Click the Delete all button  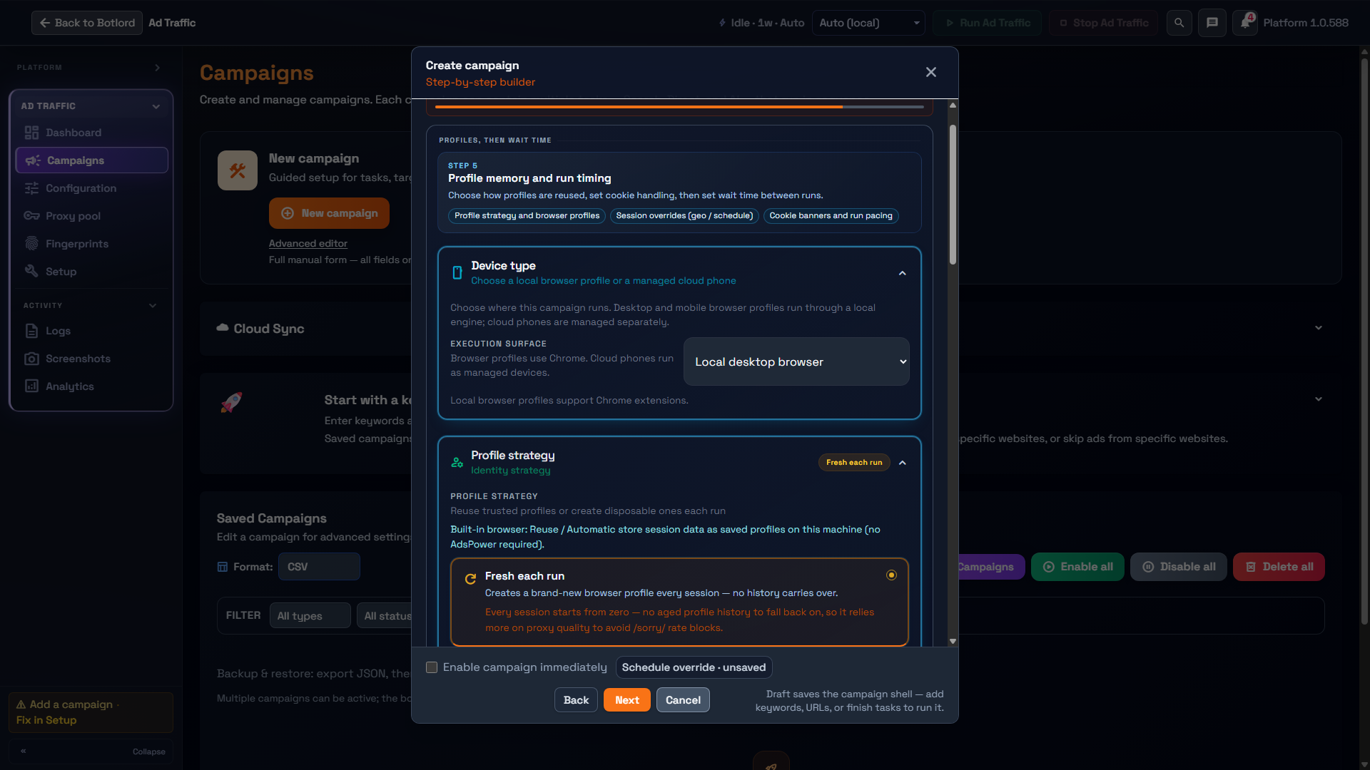pos(1279,567)
